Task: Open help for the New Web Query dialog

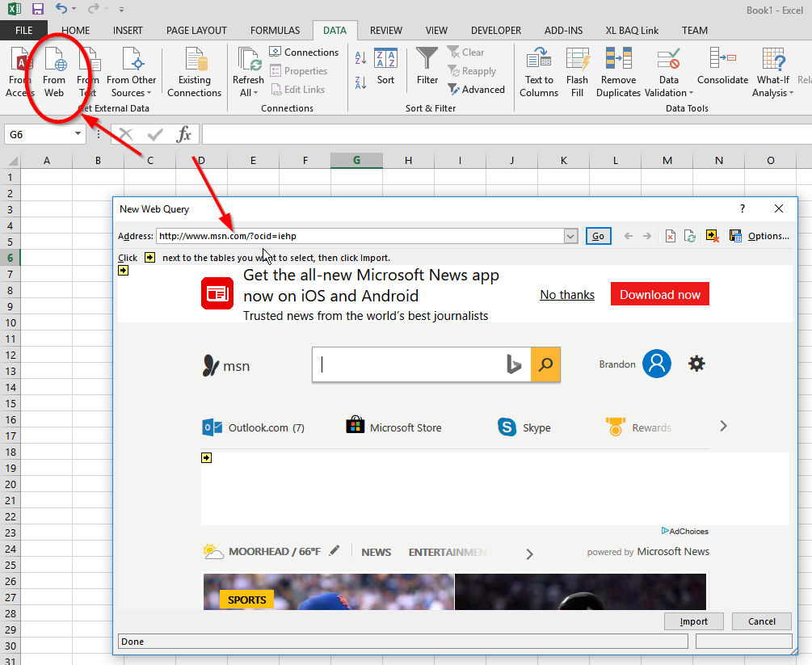Action: point(742,208)
